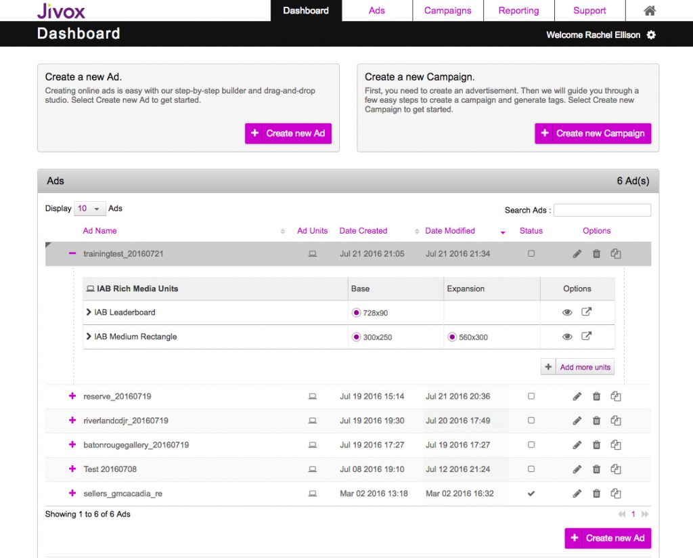Collapse the trainingtest_20160721 ad row
This screenshot has height=558, width=693.
click(72, 253)
